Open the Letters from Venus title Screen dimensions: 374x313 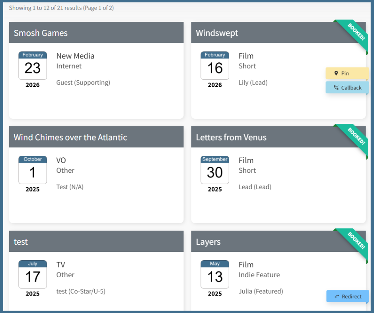231,137
